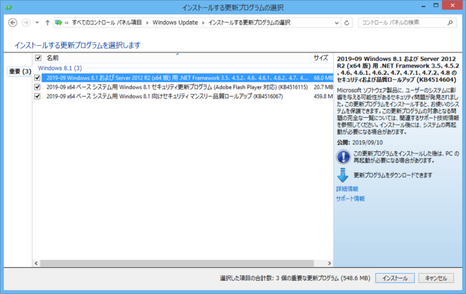Screen dimensions: 466x294
Task: Sort by the サイズ column header
Action: [x=321, y=57]
